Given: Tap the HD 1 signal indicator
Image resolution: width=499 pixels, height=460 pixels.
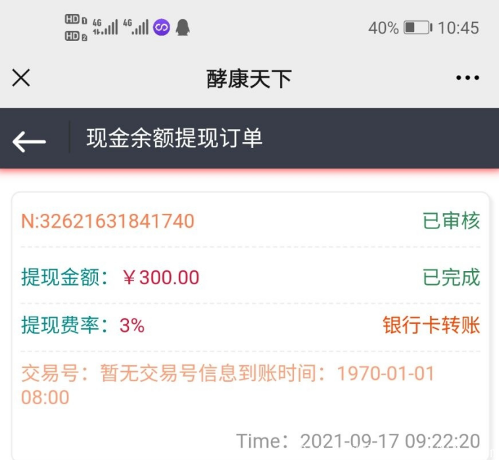Looking at the screenshot, I should point(76,20).
